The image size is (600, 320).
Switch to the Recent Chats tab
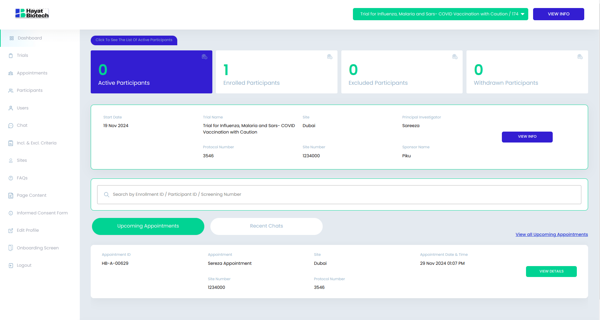(x=266, y=226)
